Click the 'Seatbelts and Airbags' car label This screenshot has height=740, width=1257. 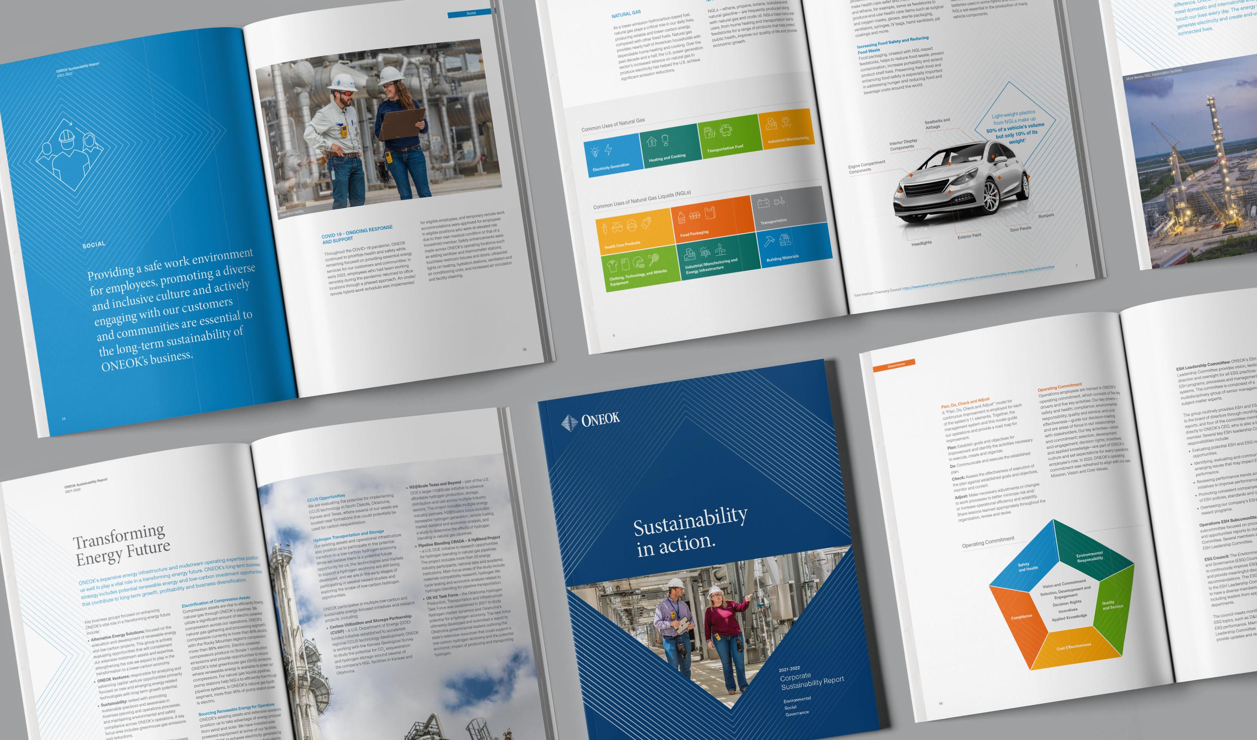point(937,124)
